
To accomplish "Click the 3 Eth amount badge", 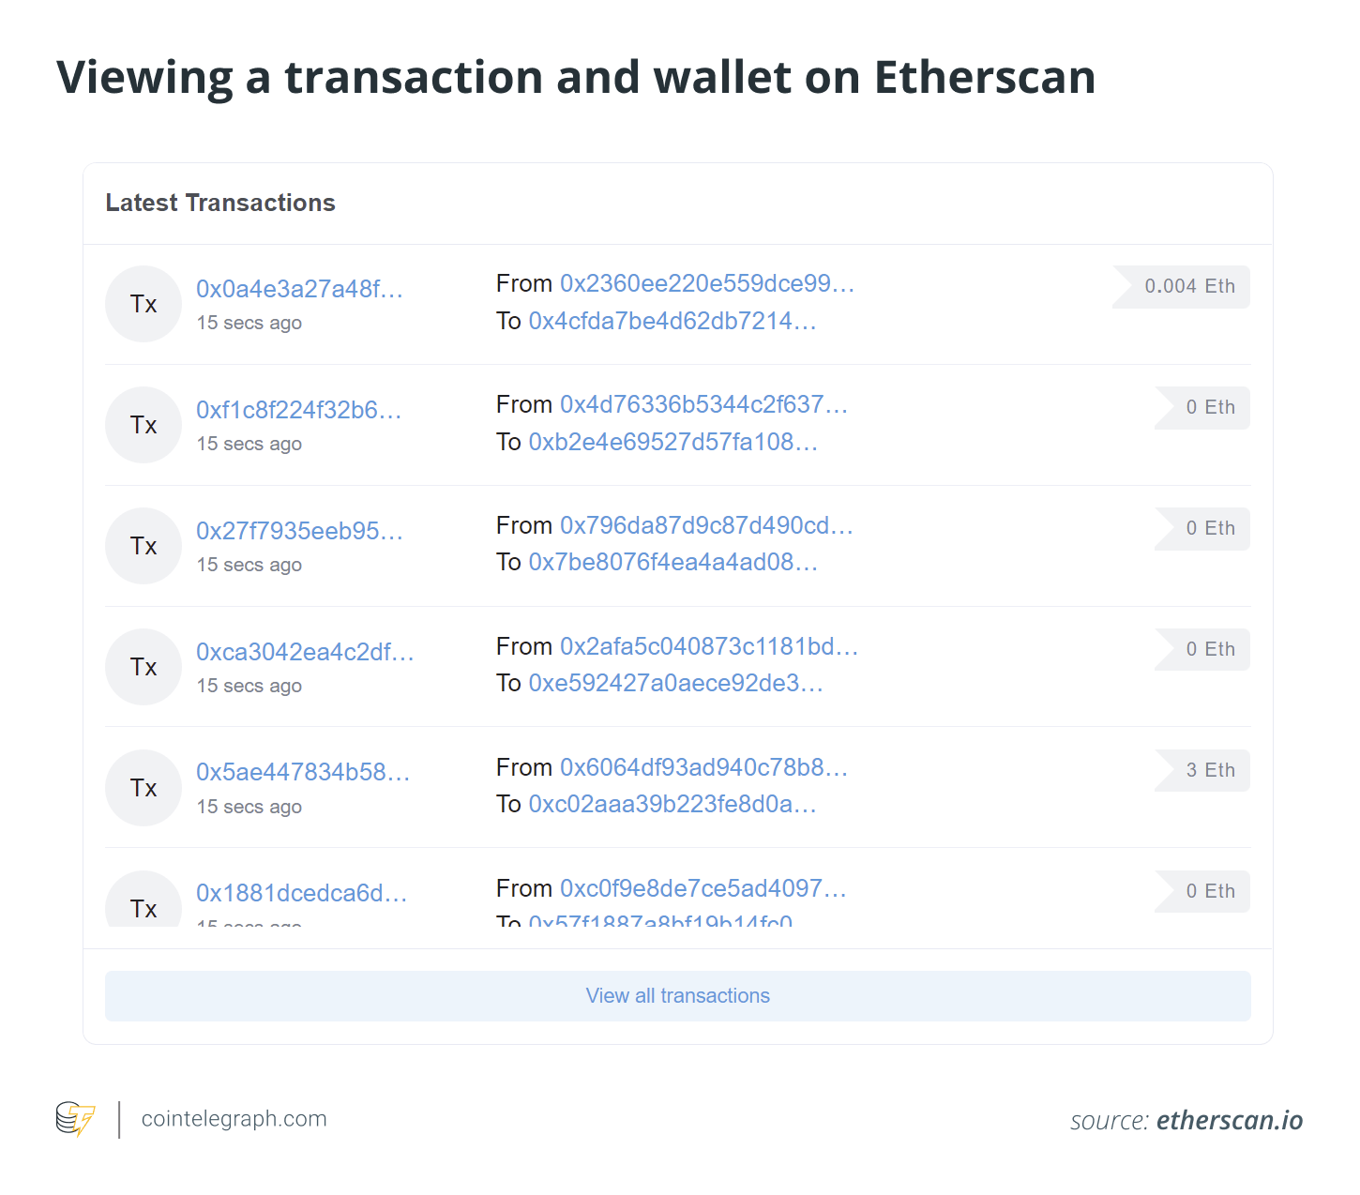I will tap(1202, 770).
